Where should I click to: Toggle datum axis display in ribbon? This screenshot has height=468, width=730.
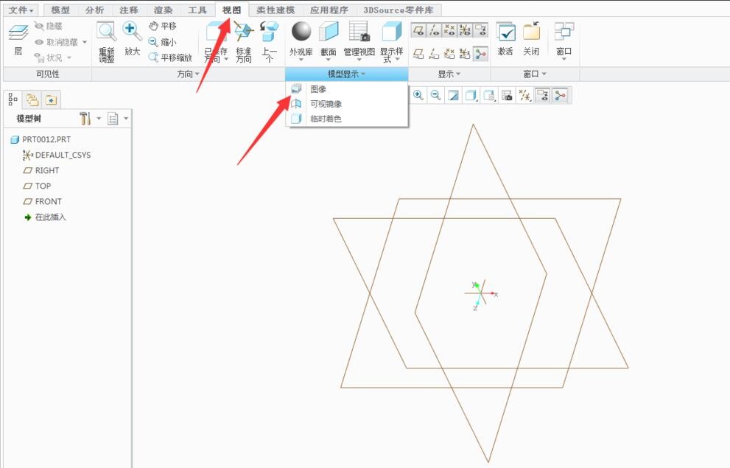pos(435,30)
